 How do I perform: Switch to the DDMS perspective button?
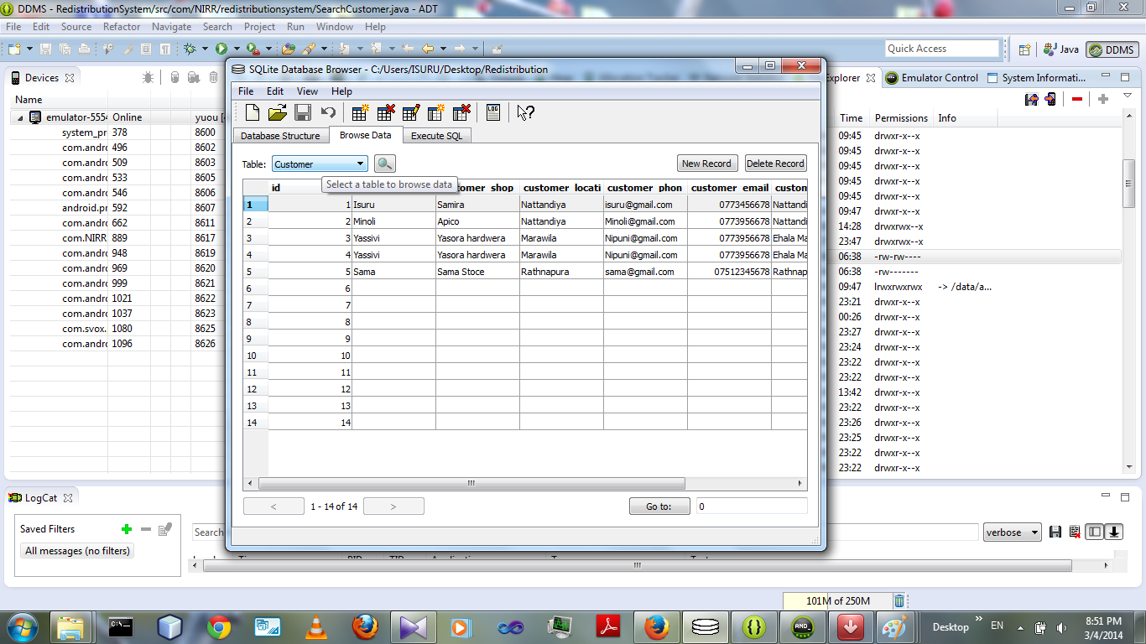pyautogui.click(x=1112, y=49)
